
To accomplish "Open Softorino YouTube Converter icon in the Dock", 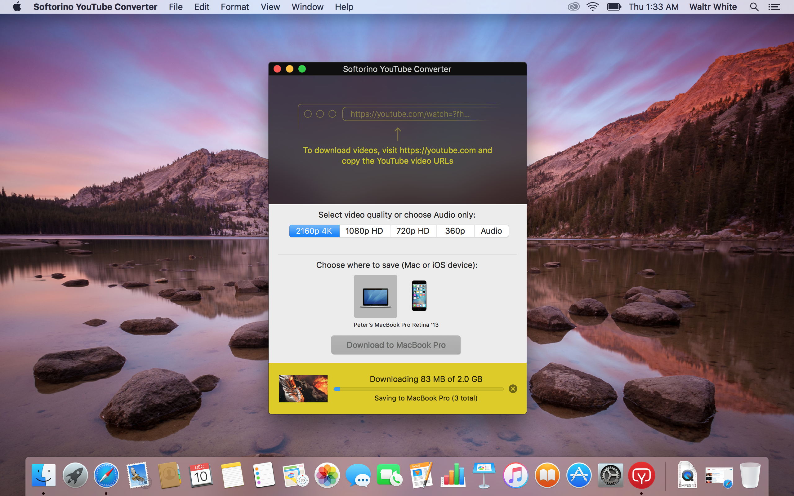I will coord(641,476).
